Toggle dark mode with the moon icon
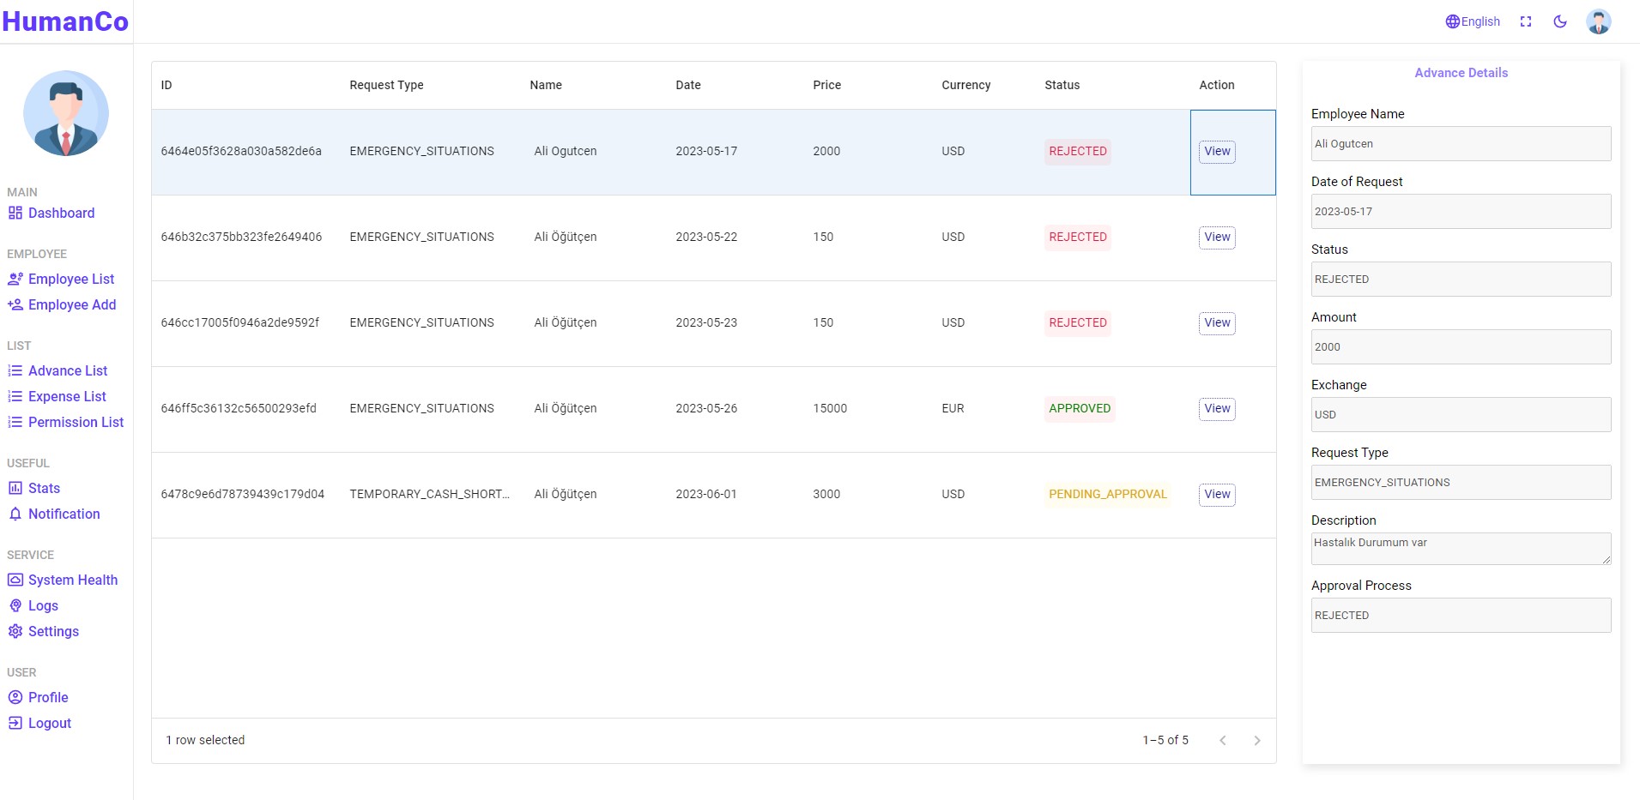 tap(1559, 21)
